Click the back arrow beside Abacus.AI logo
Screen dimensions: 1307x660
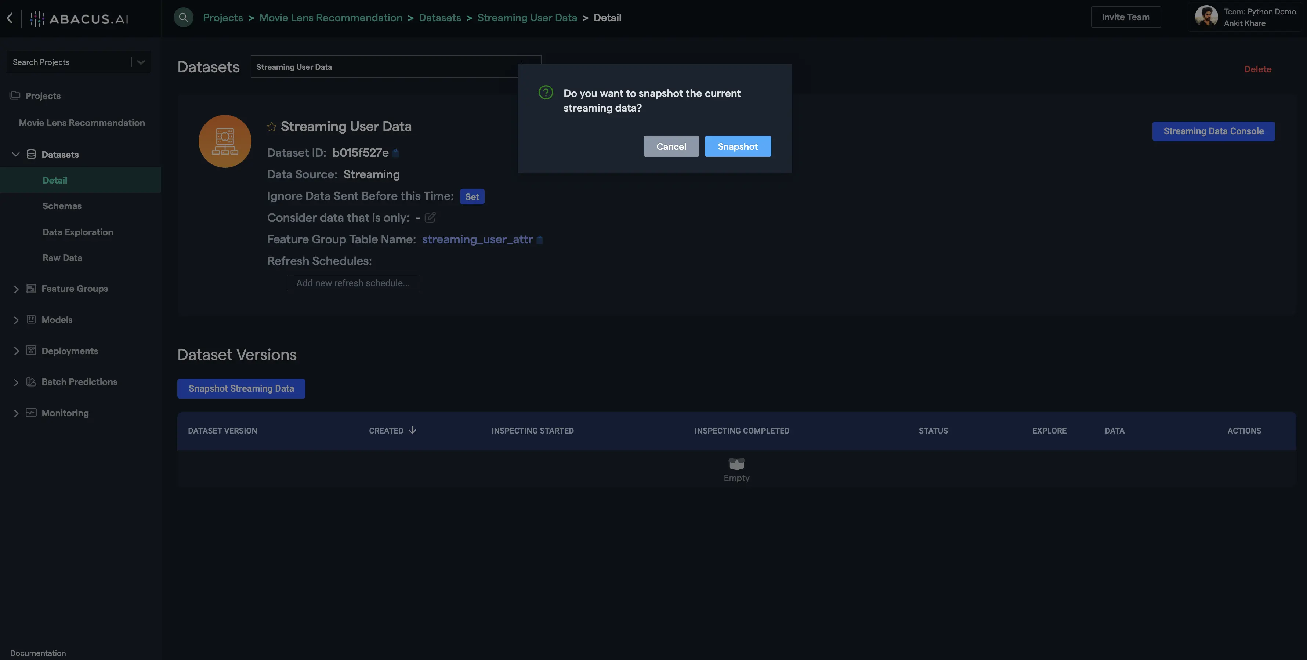(x=10, y=18)
